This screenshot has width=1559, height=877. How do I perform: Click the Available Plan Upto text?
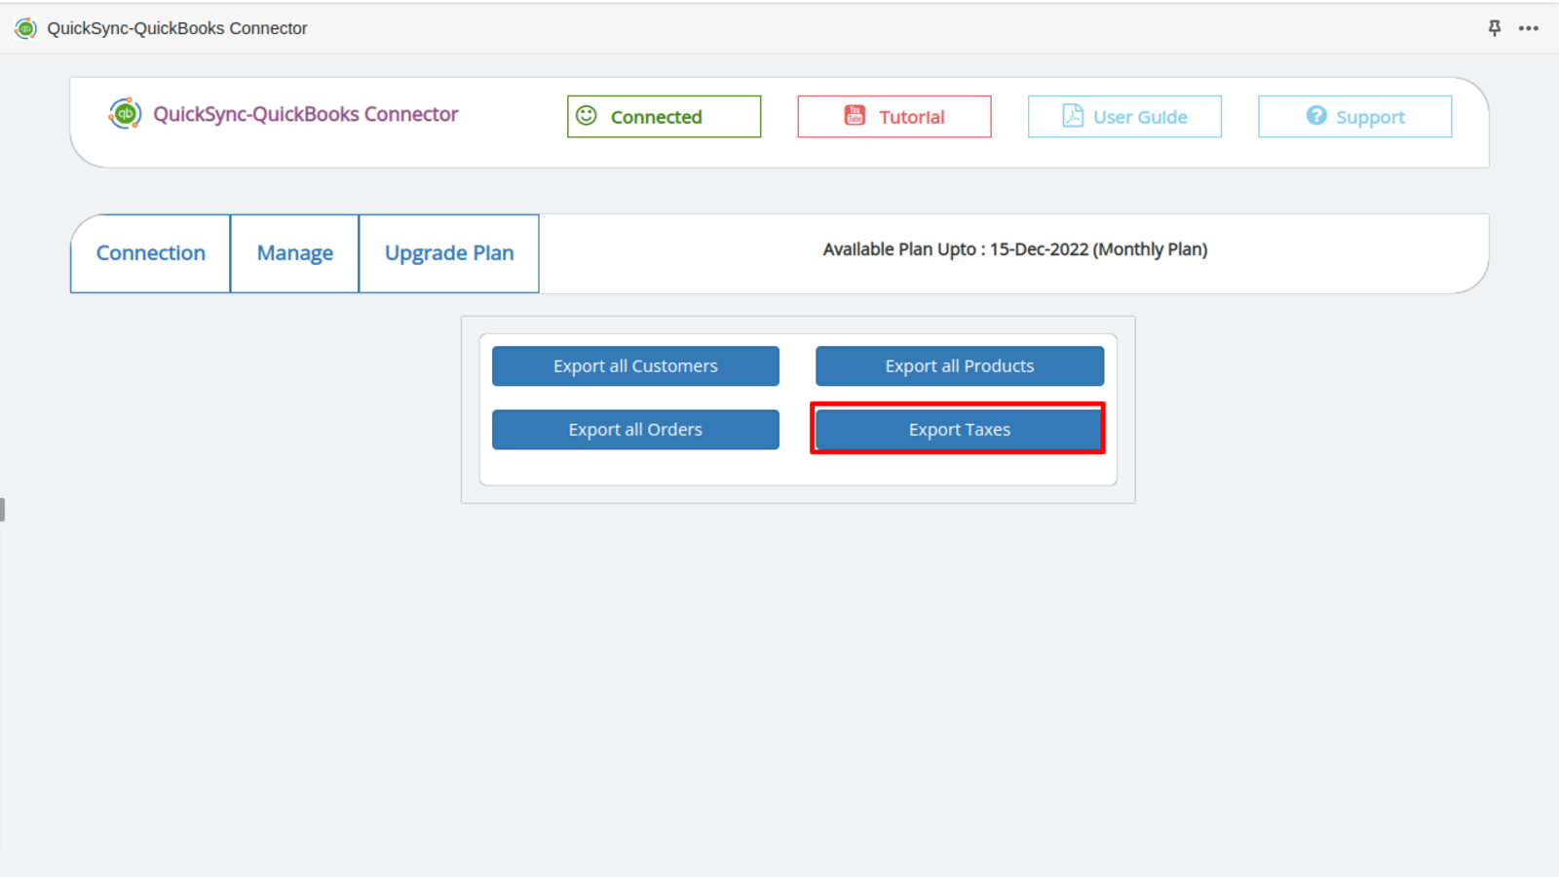[1015, 249]
